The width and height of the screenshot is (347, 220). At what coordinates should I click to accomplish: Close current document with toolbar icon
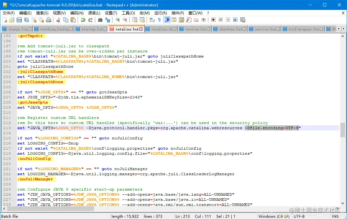34,20
